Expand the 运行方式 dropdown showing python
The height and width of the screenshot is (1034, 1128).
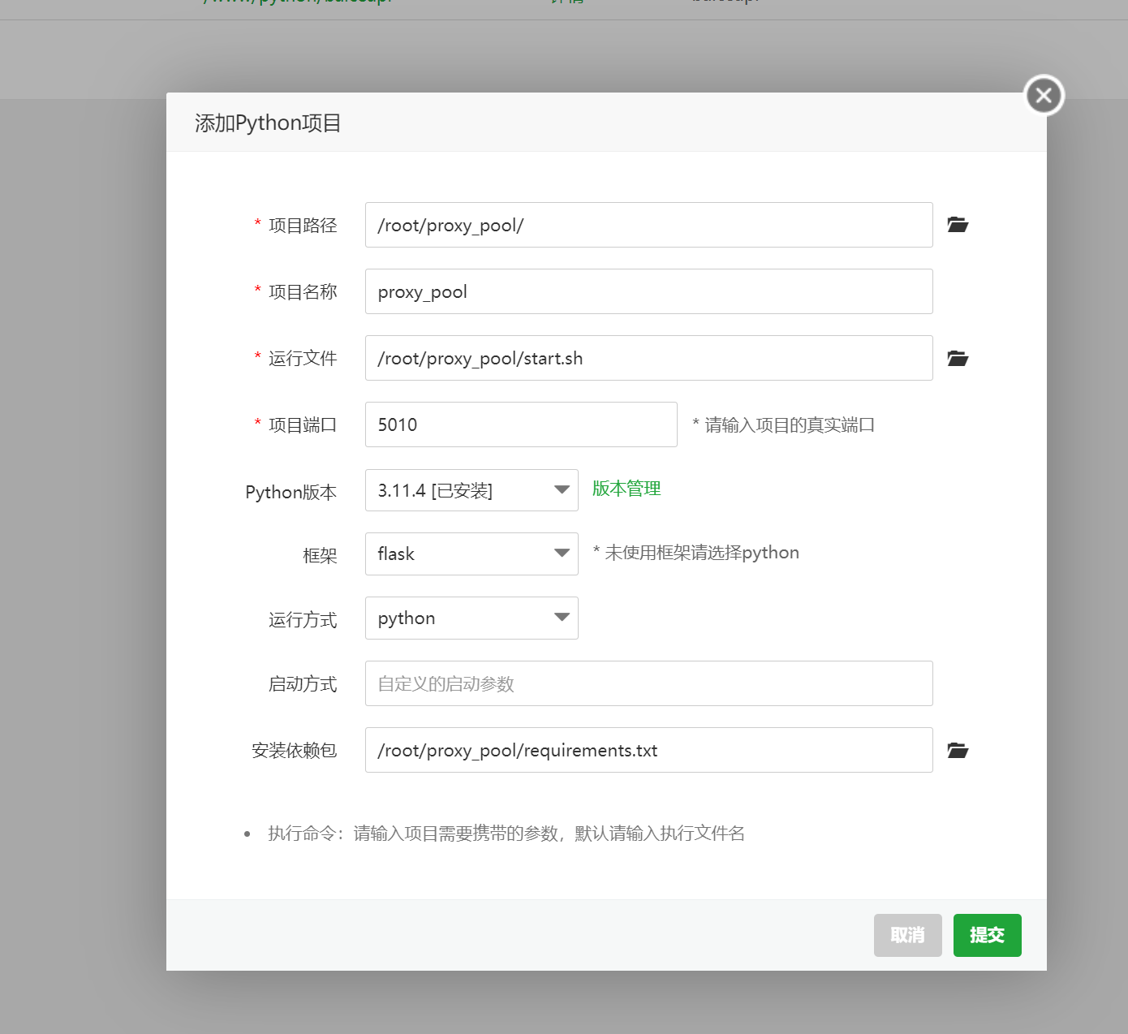coord(471,618)
